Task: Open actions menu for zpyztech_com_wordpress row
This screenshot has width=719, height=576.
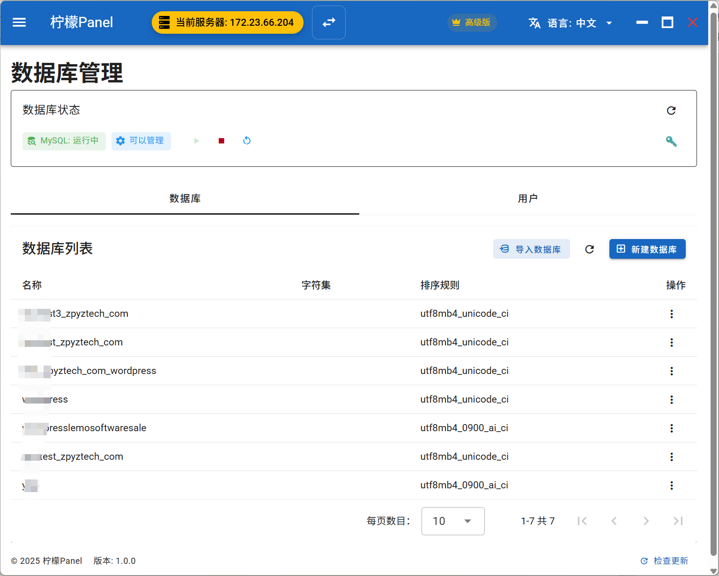Action: coord(671,371)
